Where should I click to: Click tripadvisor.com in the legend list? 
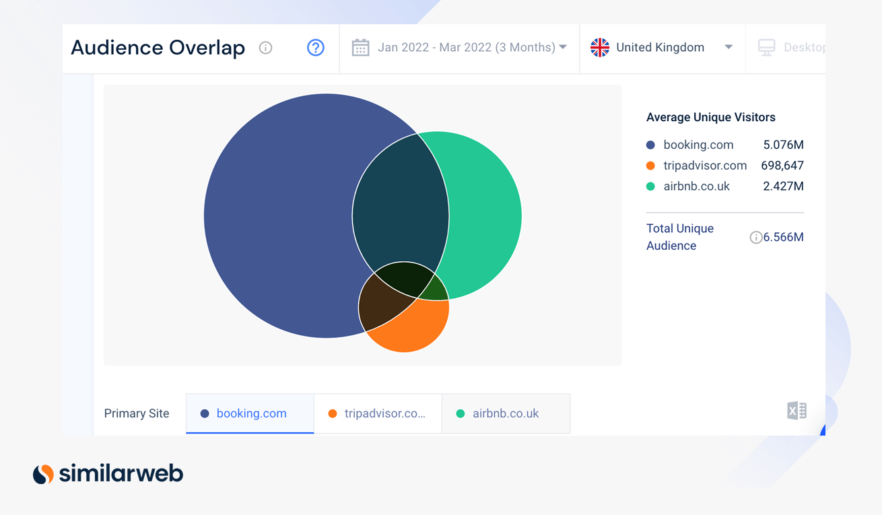pyautogui.click(x=705, y=166)
